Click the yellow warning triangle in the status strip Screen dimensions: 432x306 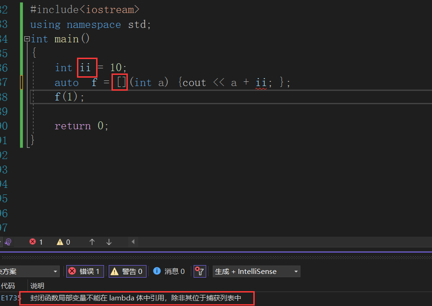click(60, 242)
